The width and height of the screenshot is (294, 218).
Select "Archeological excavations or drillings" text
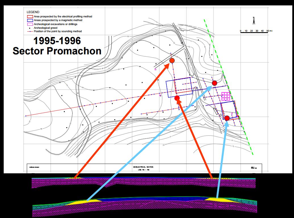tap(55, 24)
